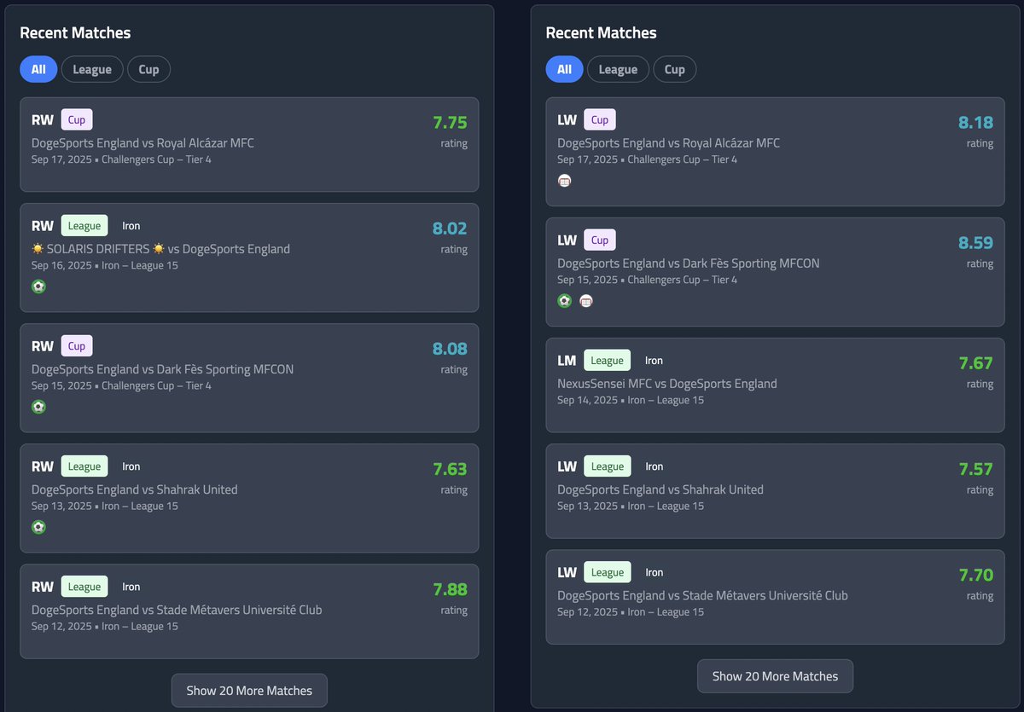Image resolution: width=1024 pixels, height=712 pixels.
Task: Select the Cup tab in the LW player's matches
Action: [675, 69]
